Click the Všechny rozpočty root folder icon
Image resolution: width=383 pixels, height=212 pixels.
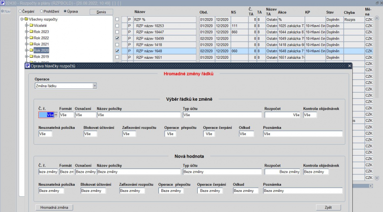coord(26,19)
